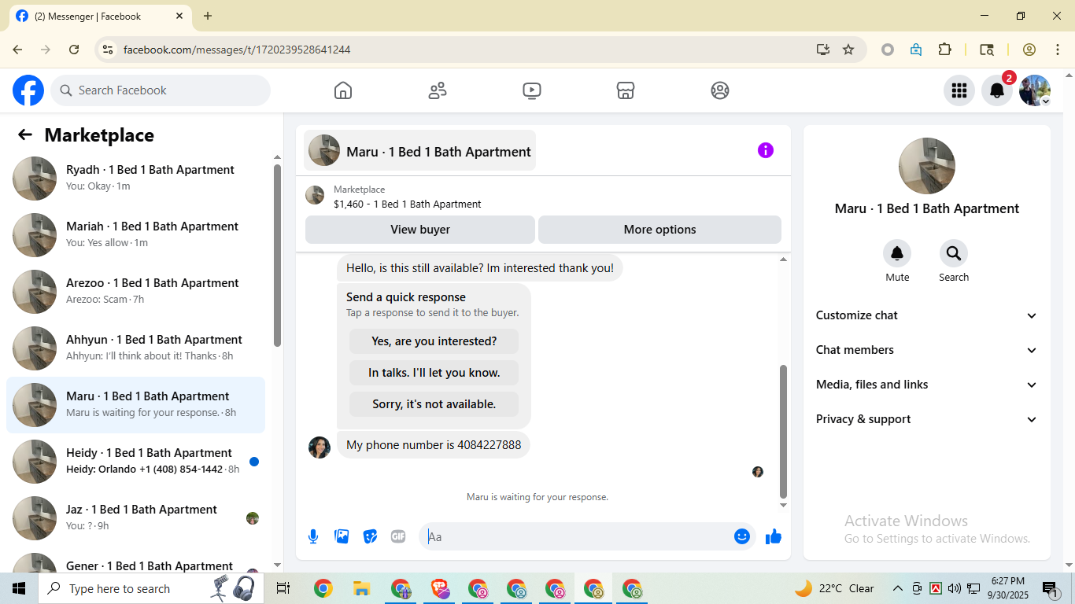This screenshot has height=604, width=1075.
Task: Open the Marketplace store icon
Action: click(626, 90)
